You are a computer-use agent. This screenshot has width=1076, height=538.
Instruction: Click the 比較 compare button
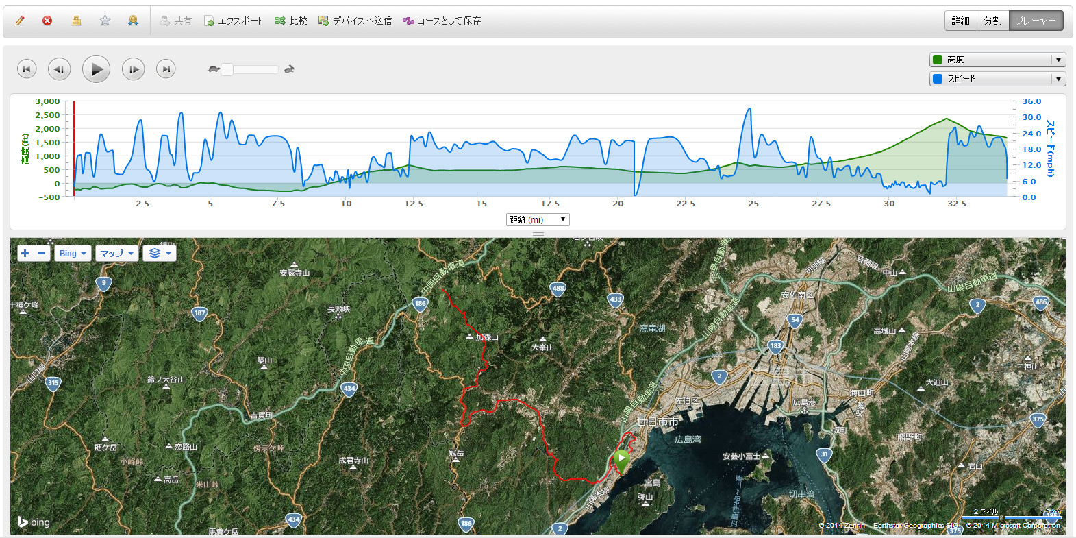291,21
